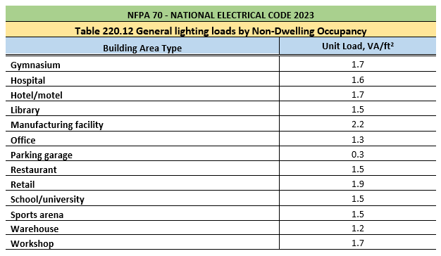Image resolution: width=441 pixels, height=256 pixels.
Task: Click the 1.6 value in Hospital row
Action: tap(358, 80)
